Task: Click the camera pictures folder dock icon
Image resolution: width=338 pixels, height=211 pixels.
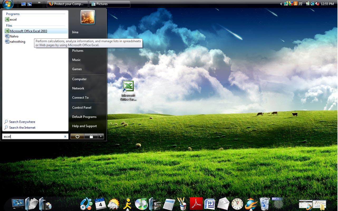Action: pyautogui.click(x=45, y=204)
